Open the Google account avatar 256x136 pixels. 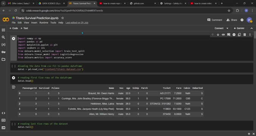pyautogui.click(x=249, y=20)
